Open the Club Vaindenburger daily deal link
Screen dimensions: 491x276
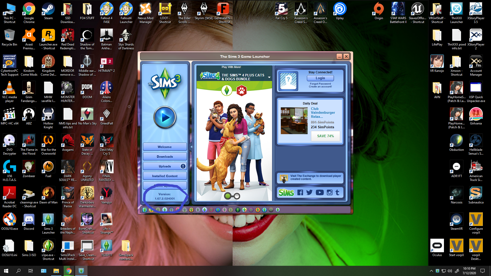tap(323, 113)
